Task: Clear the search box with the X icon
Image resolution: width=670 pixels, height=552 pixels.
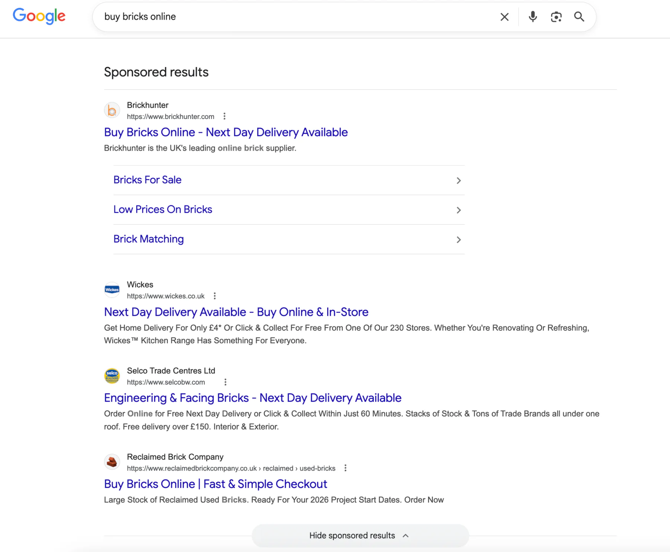Action: (504, 17)
